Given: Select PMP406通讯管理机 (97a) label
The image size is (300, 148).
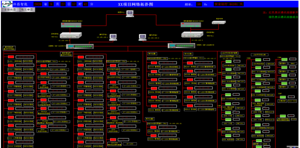Looking at the screenshot, I should pos(193,58).
